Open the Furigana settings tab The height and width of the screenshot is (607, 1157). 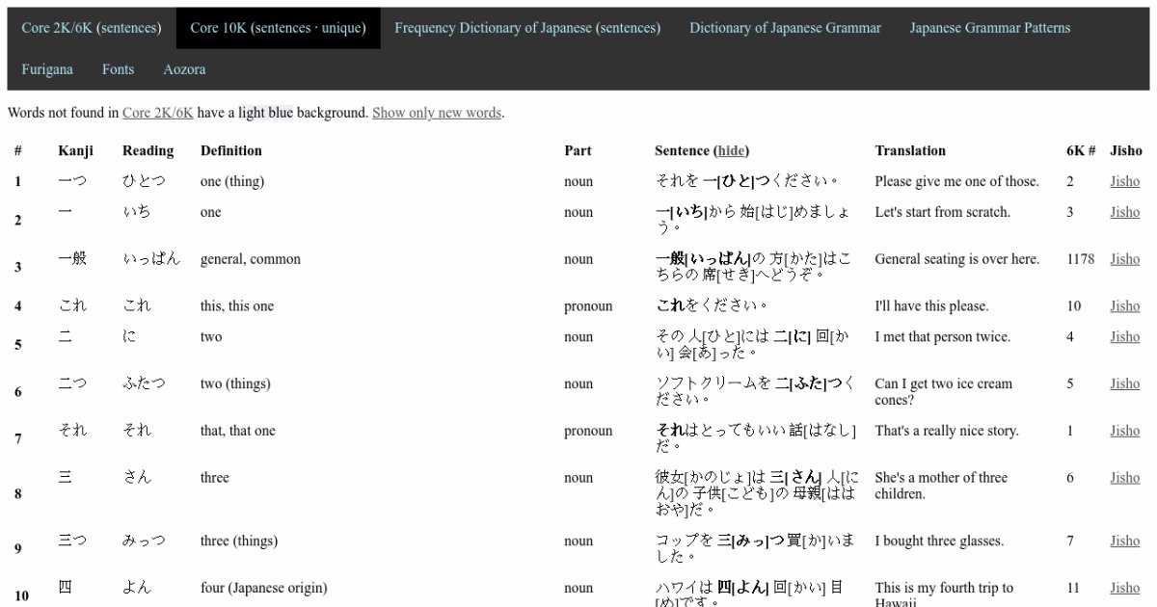[x=46, y=68]
